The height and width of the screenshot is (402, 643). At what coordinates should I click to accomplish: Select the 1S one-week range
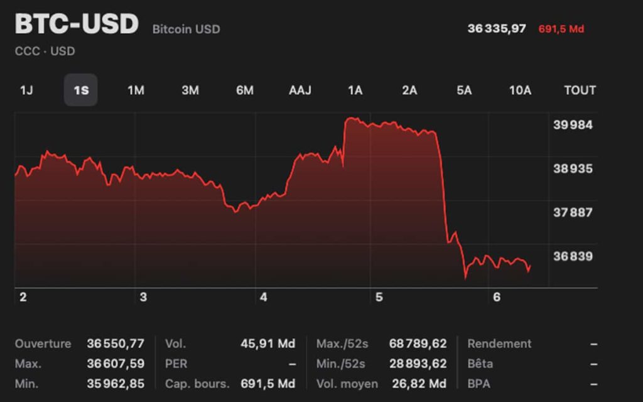(x=81, y=90)
